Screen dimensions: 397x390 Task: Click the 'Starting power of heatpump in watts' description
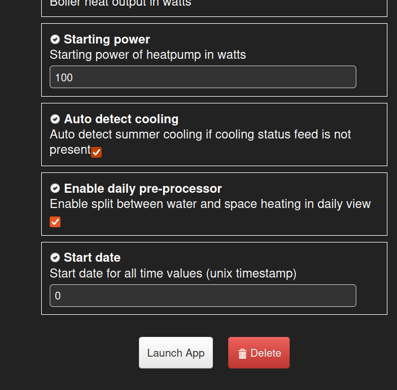[x=148, y=55]
